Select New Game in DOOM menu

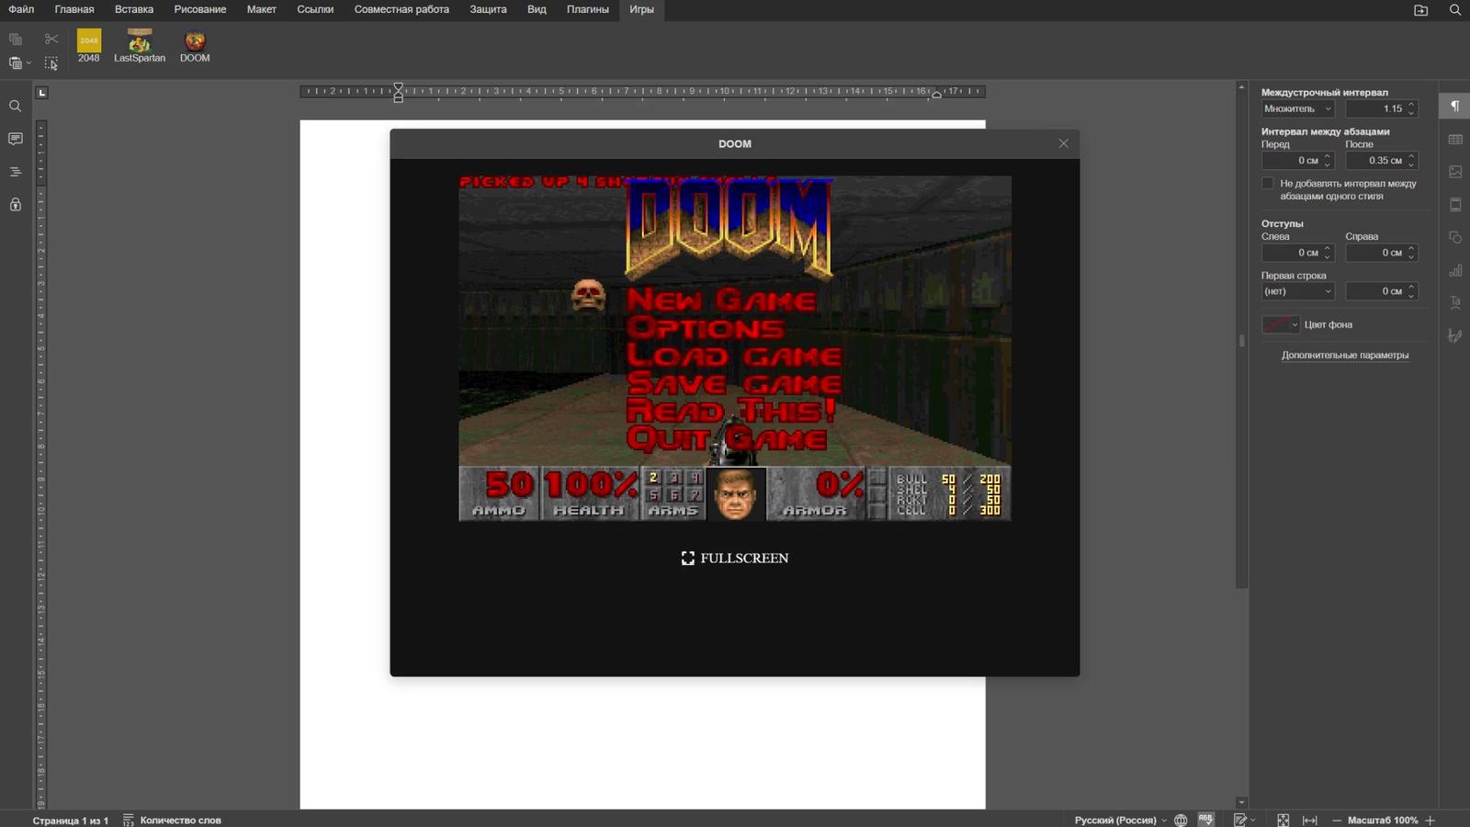pyautogui.click(x=721, y=300)
